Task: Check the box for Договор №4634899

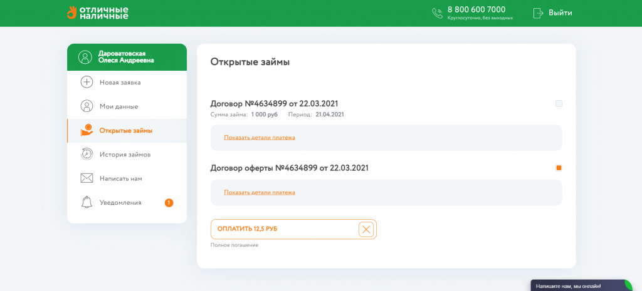Action: click(x=559, y=104)
